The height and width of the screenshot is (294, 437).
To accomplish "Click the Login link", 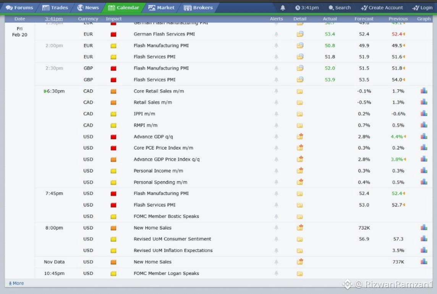I will 422,8.
